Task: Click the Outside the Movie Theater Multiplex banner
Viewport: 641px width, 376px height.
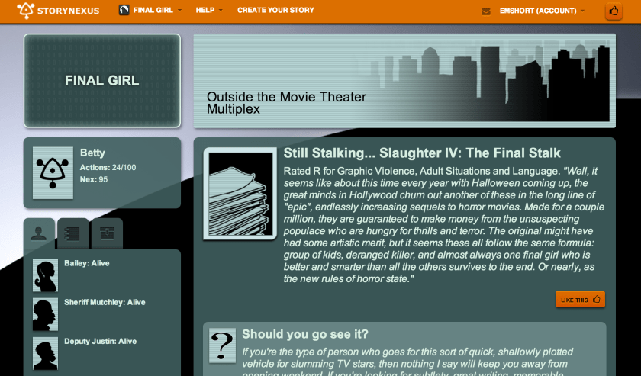Action: 404,81
